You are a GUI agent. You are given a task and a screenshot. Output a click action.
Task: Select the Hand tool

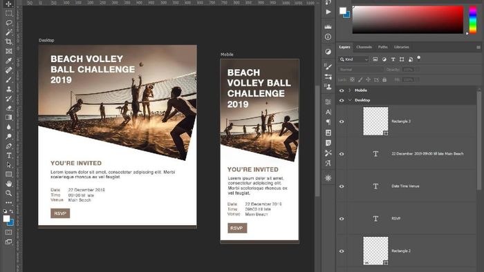coord(8,184)
